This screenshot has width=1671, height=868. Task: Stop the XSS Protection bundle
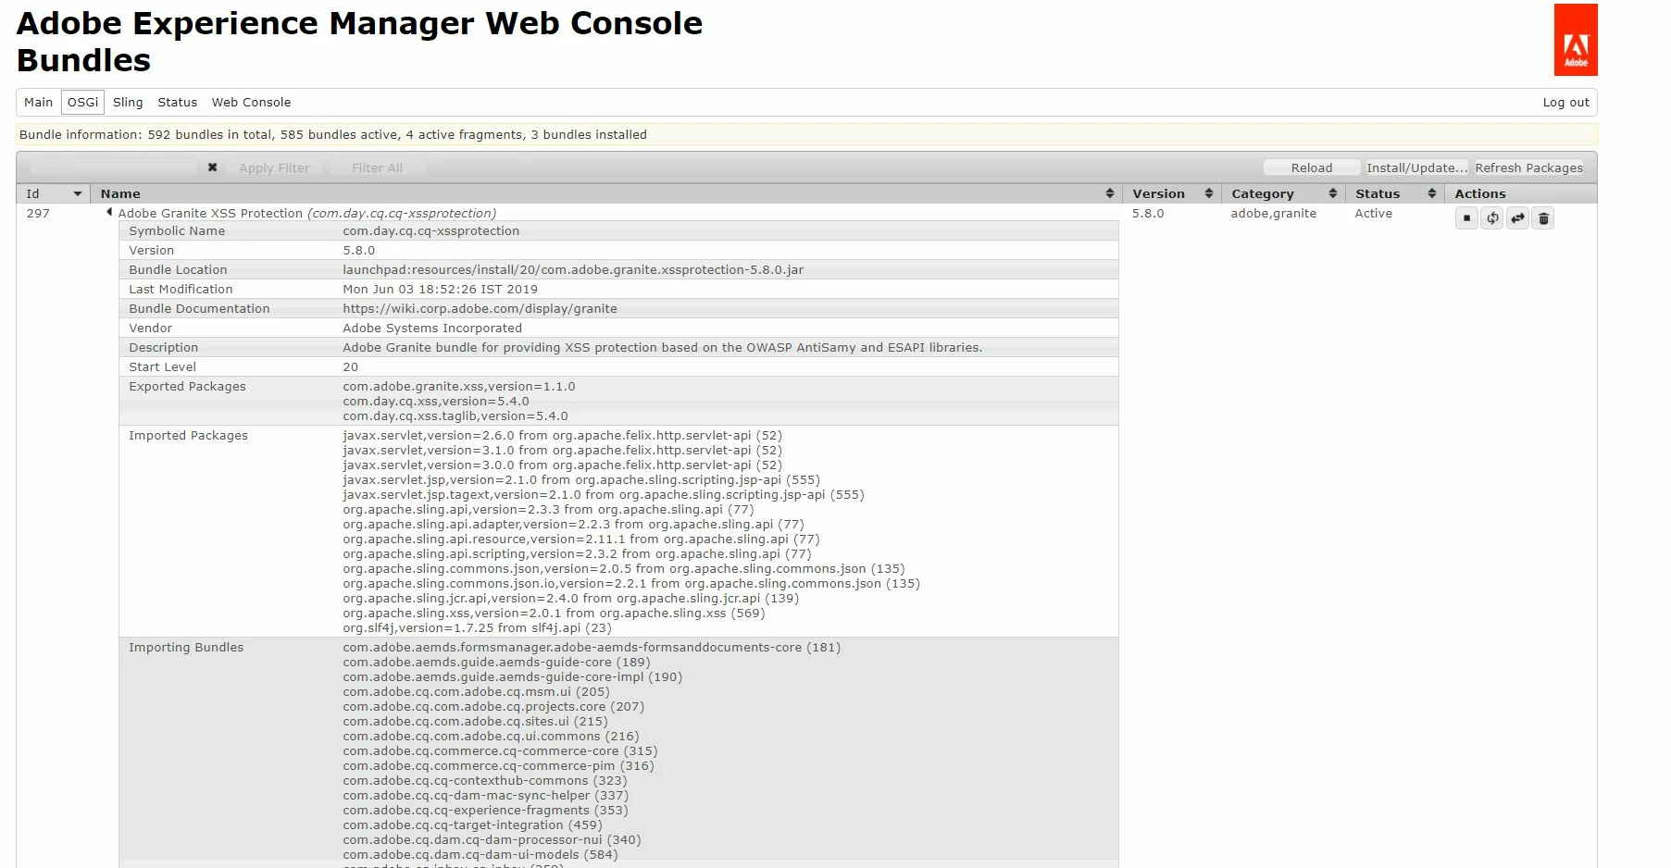[1466, 218]
